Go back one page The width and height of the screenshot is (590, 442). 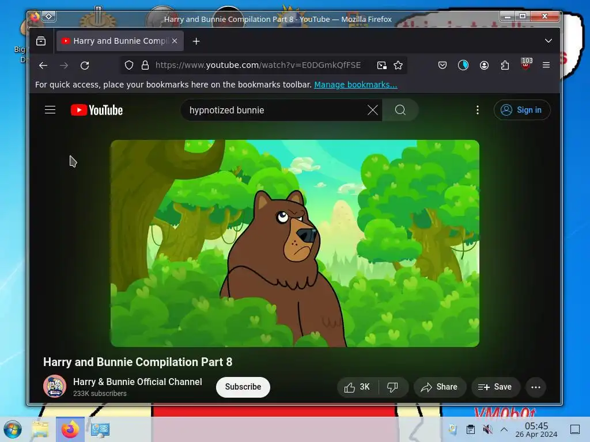click(43, 66)
